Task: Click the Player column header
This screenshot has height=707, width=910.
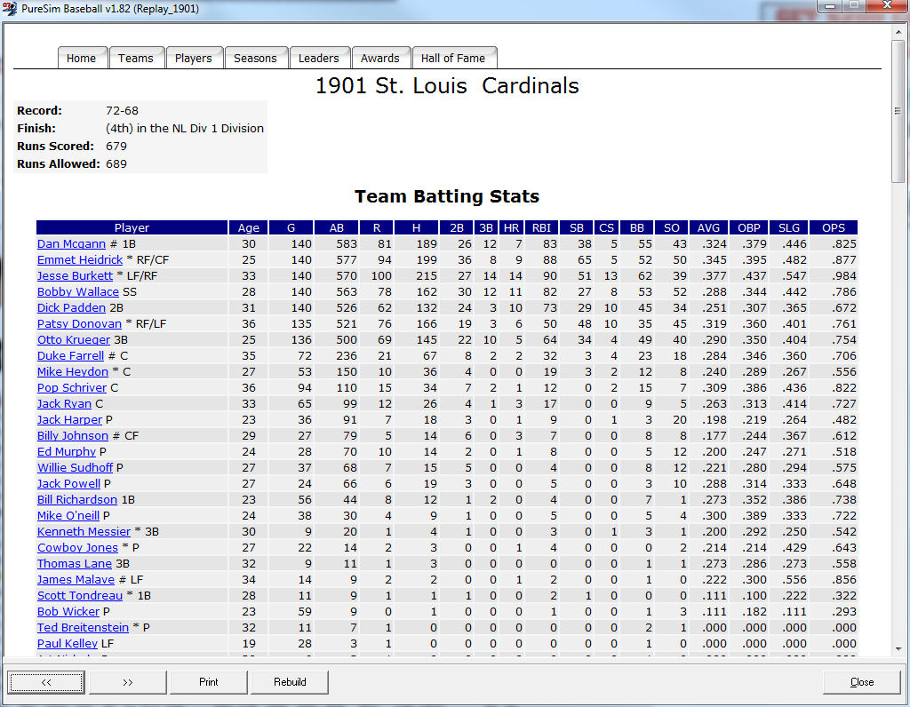Action: click(132, 227)
